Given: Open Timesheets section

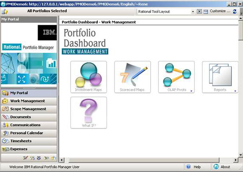Looking at the screenshot, I should pos(29,141).
